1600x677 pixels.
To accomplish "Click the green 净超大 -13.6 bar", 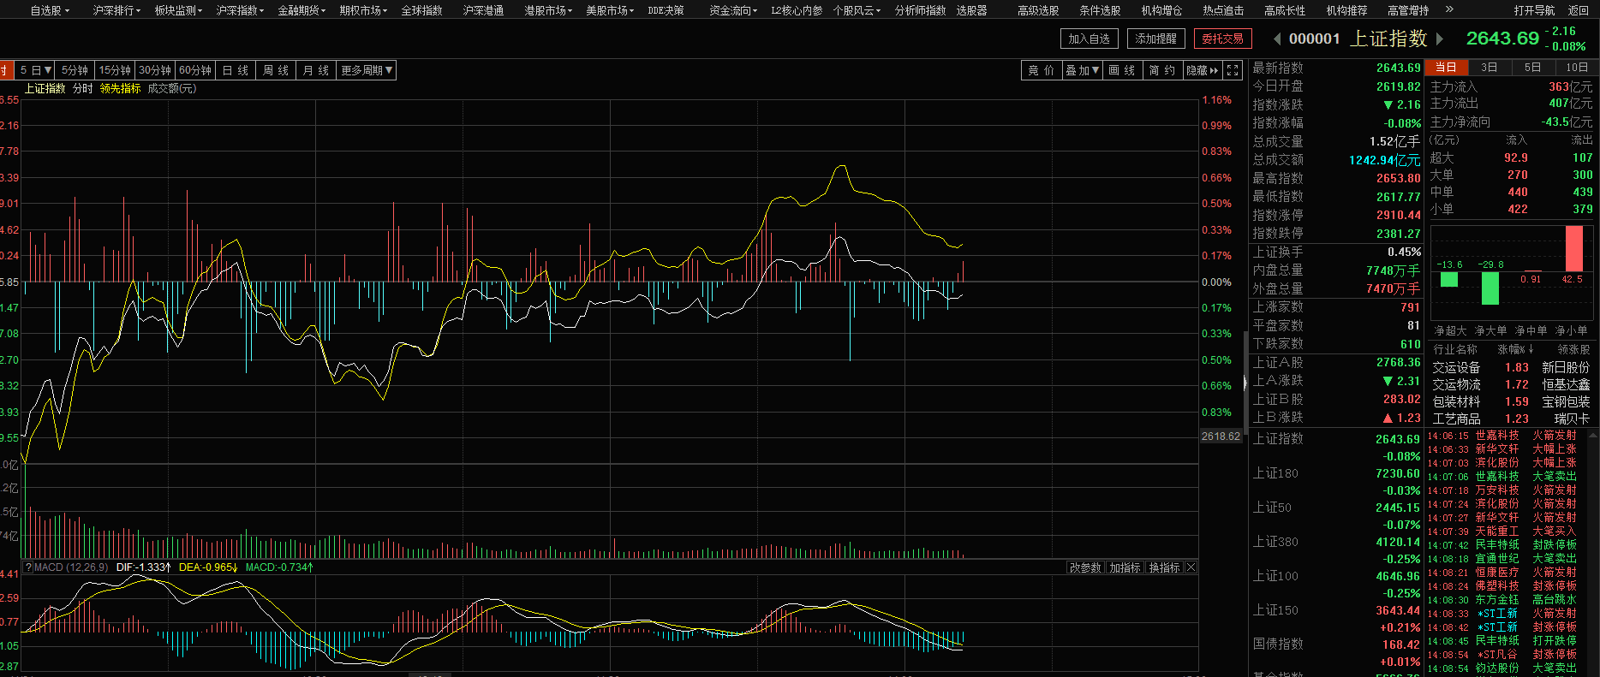I will (x=1449, y=279).
